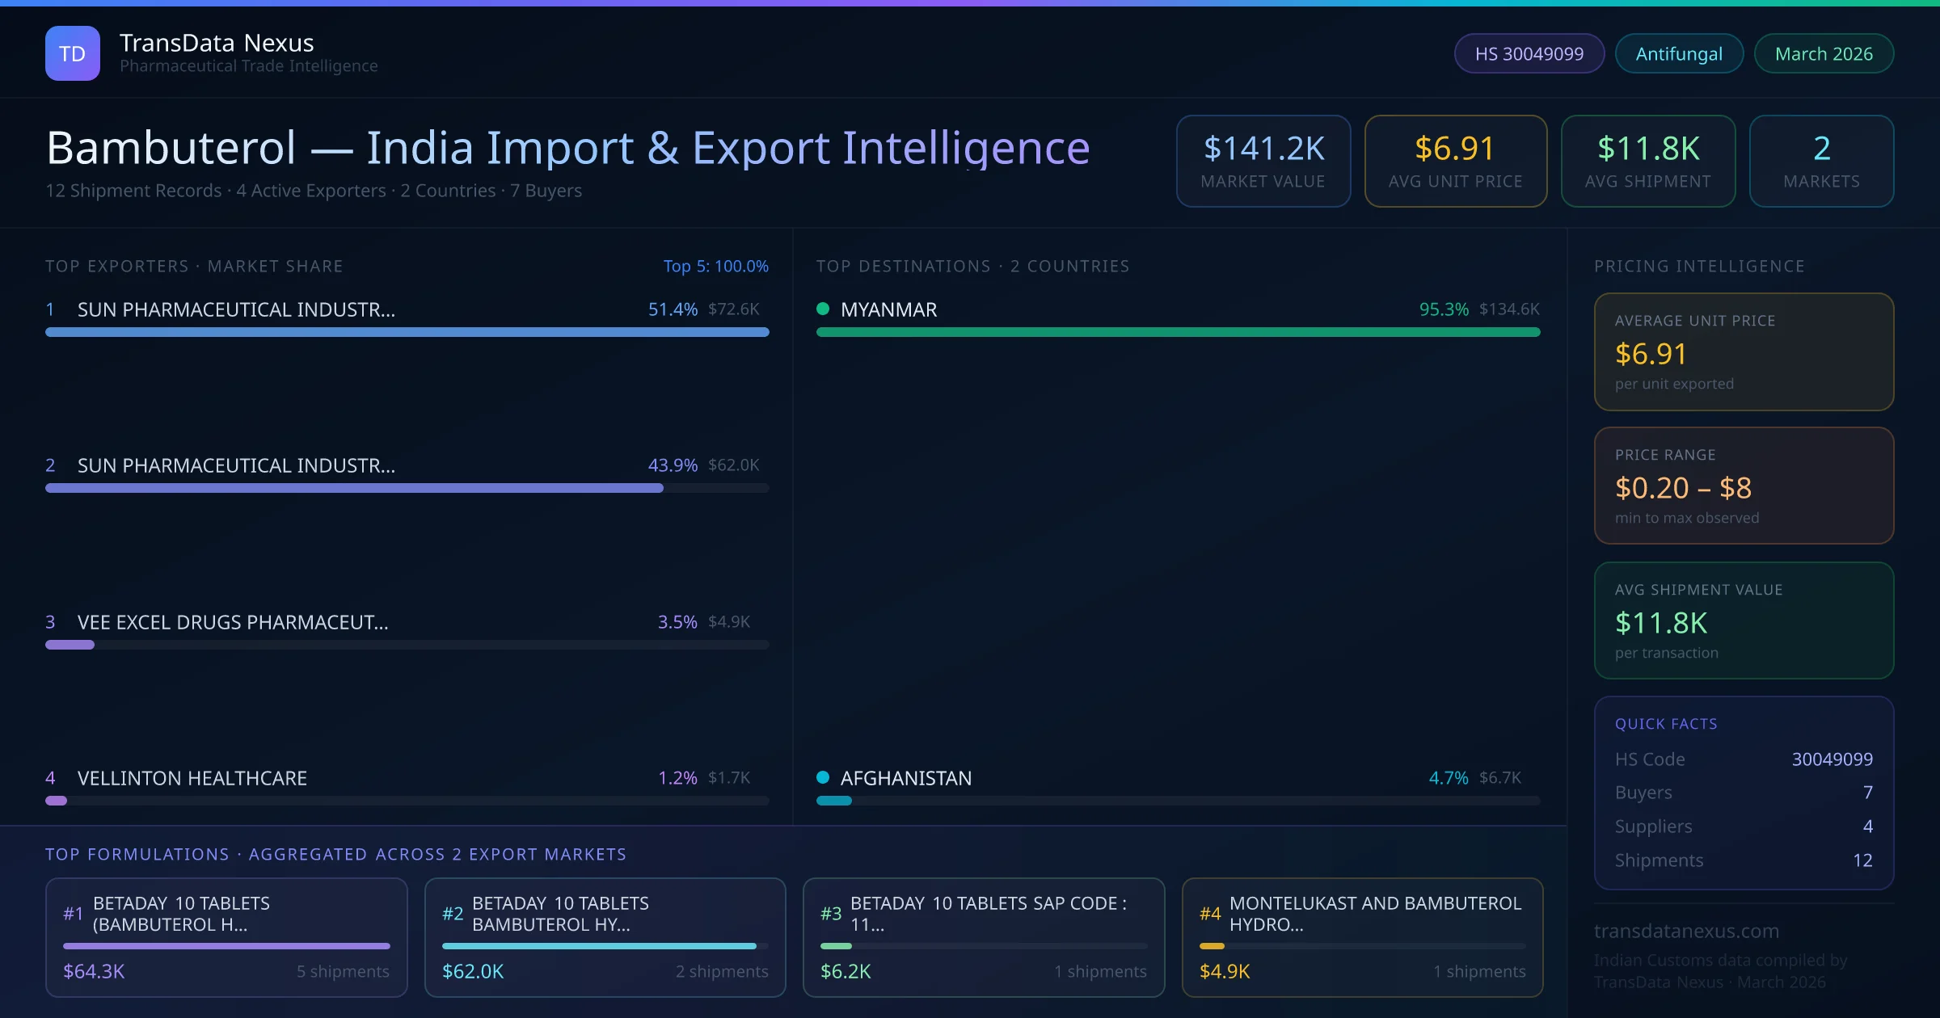The height and width of the screenshot is (1018, 1940).
Task: Visit the transdatanexus.com link
Action: coord(1686,931)
